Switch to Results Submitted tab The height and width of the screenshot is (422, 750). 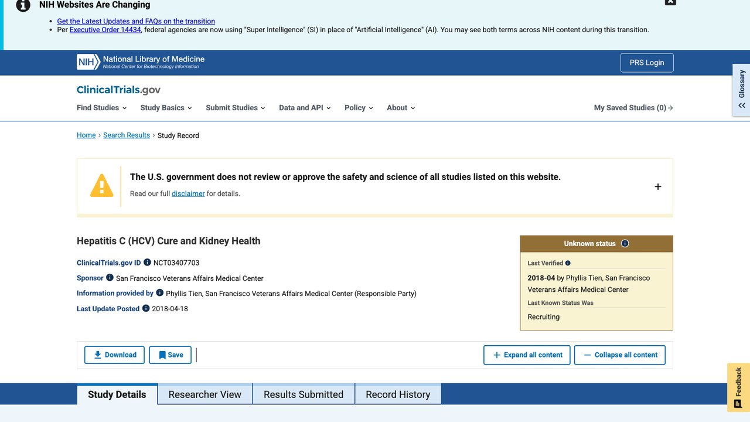point(304,394)
